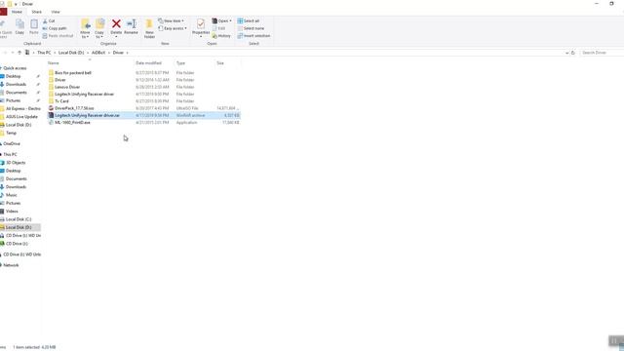The width and height of the screenshot is (624, 351).
Task: Open the Move to dropdown
Action: pos(85,28)
